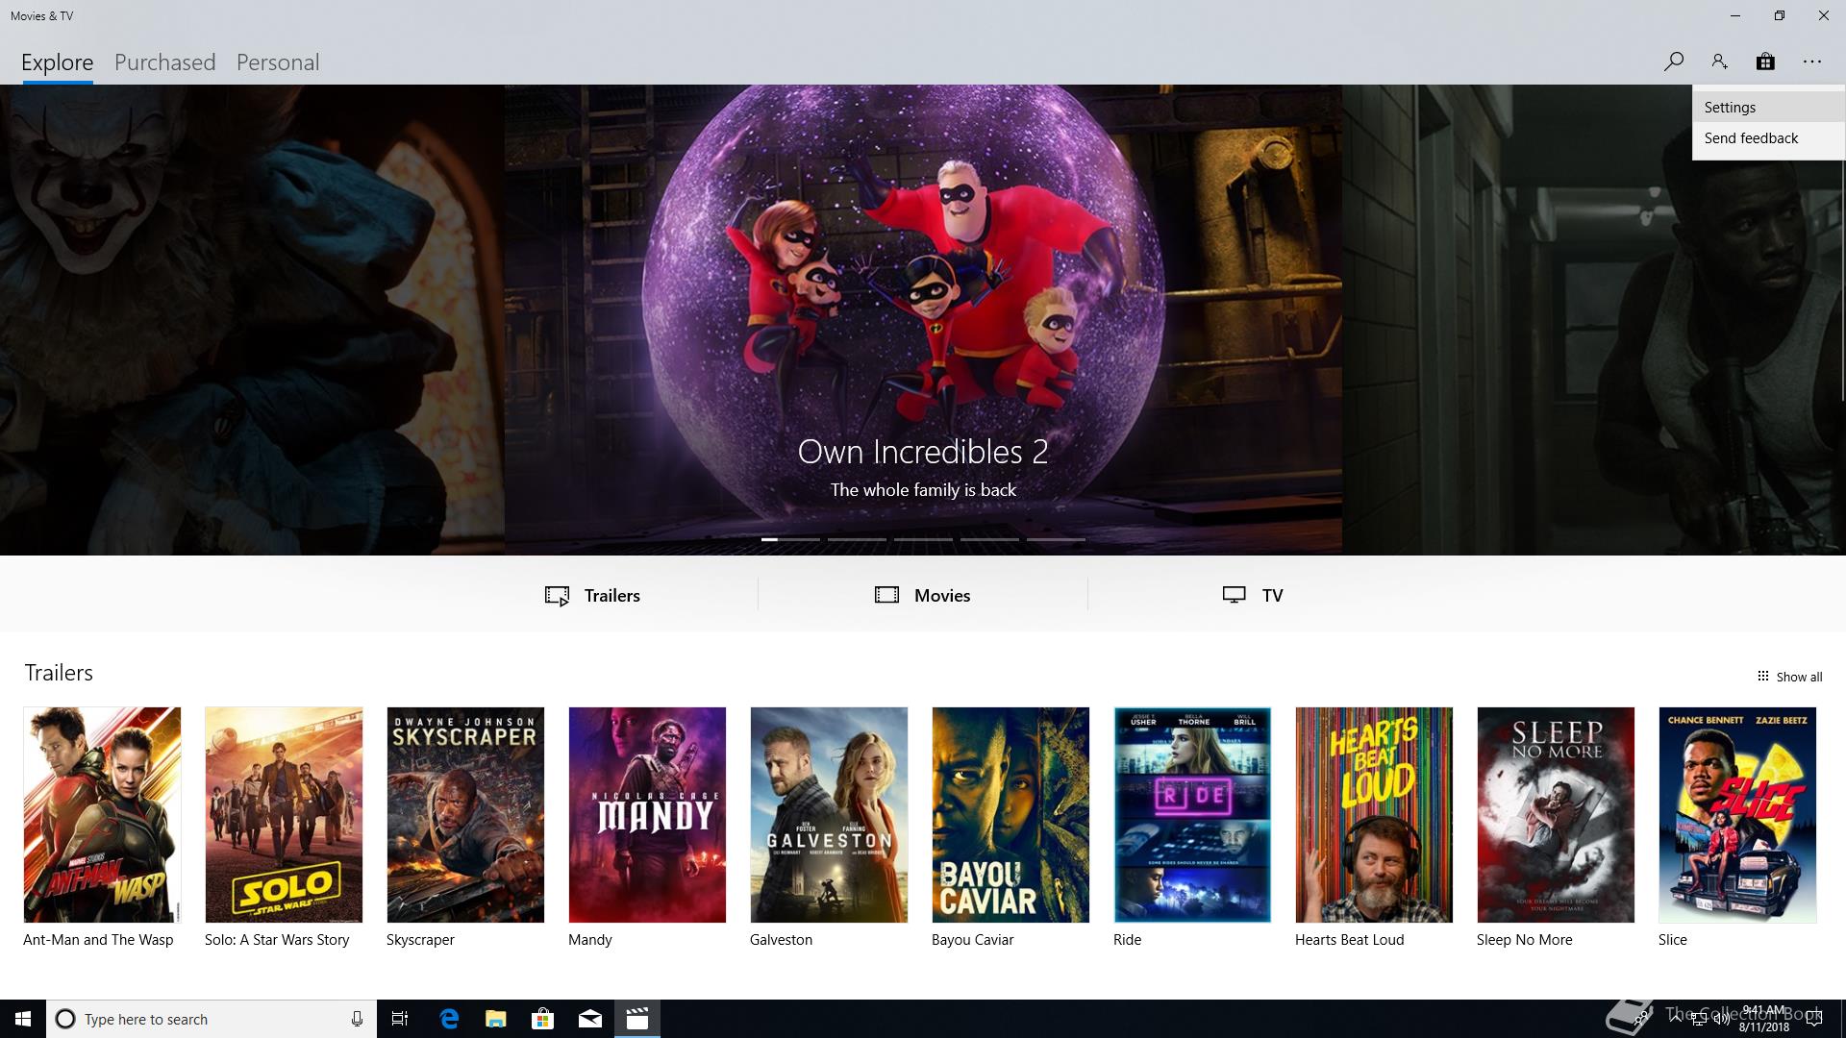The height and width of the screenshot is (1038, 1846).
Task: Jump to the fourth carousel slide indicator
Action: pos(989,539)
